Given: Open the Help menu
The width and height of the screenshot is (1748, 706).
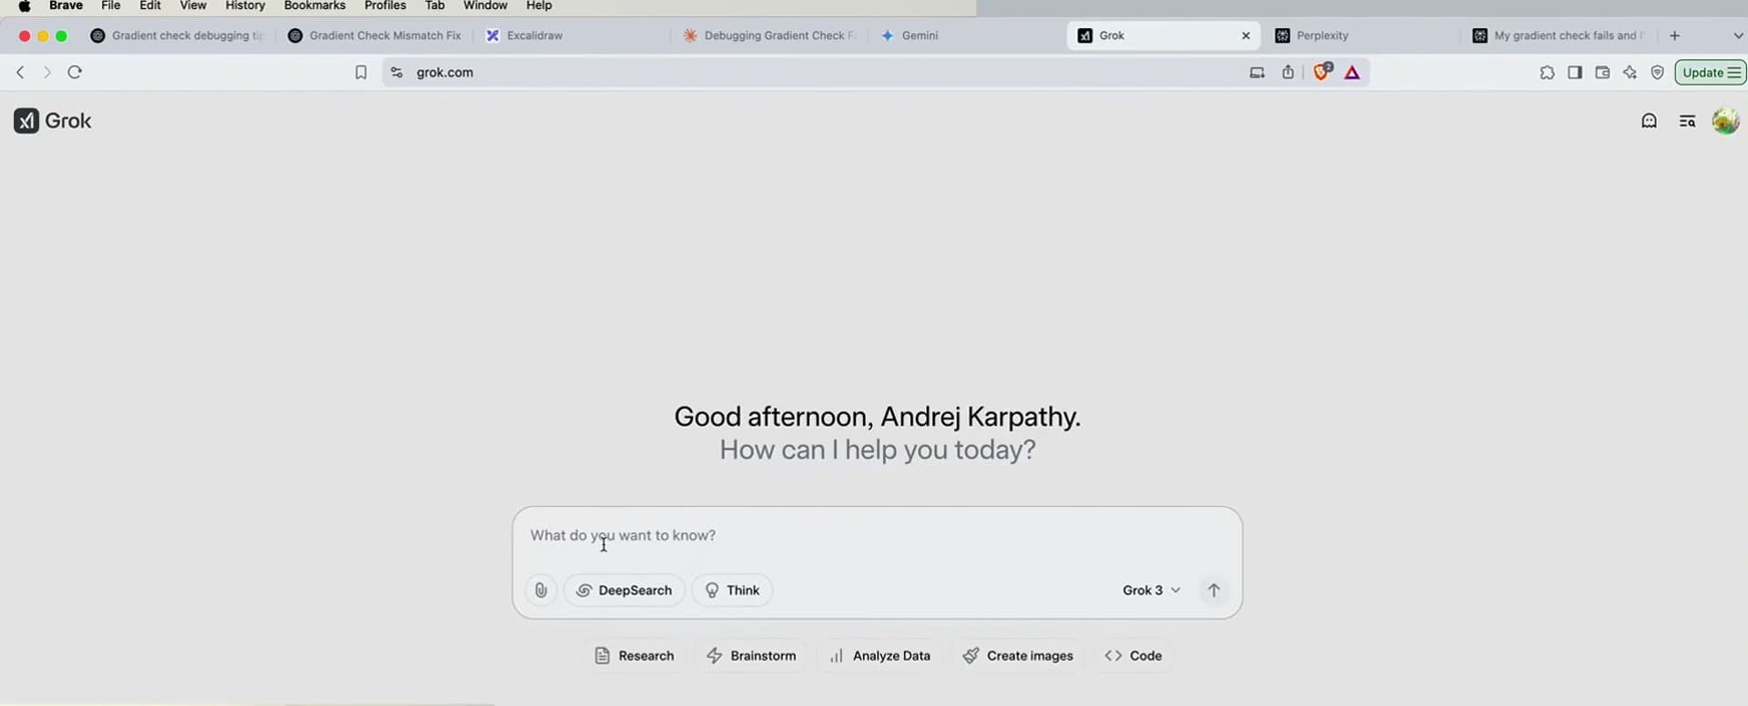Looking at the screenshot, I should click(539, 5).
